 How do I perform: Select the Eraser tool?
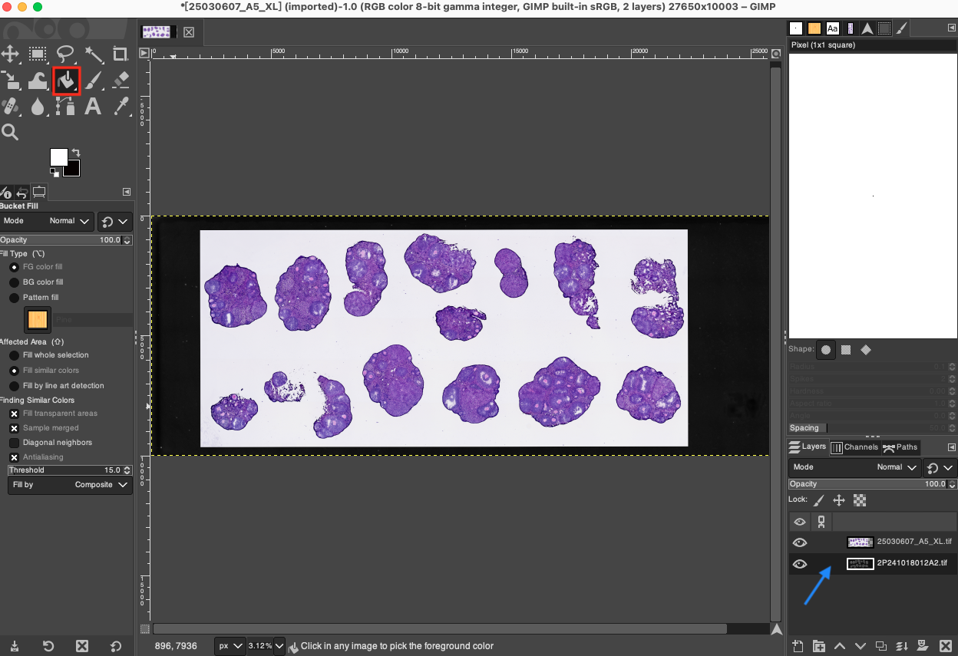coord(119,80)
